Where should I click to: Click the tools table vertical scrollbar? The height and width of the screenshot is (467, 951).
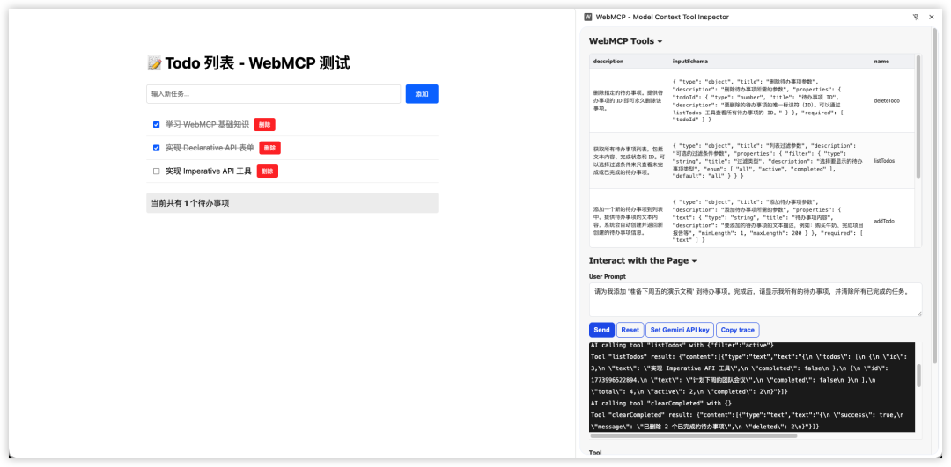pos(918,116)
